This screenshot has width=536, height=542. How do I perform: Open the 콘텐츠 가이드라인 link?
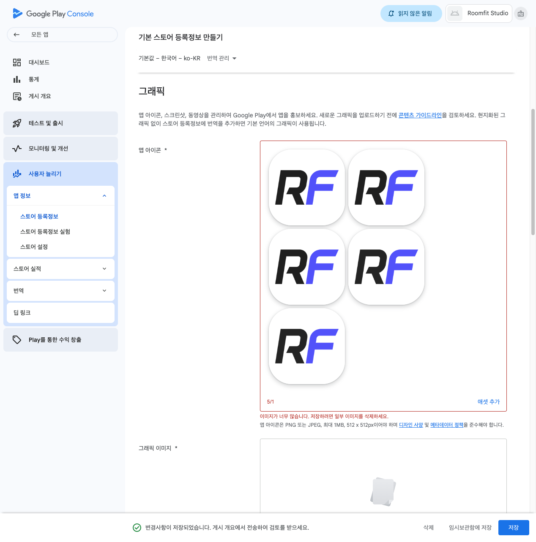[420, 115]
